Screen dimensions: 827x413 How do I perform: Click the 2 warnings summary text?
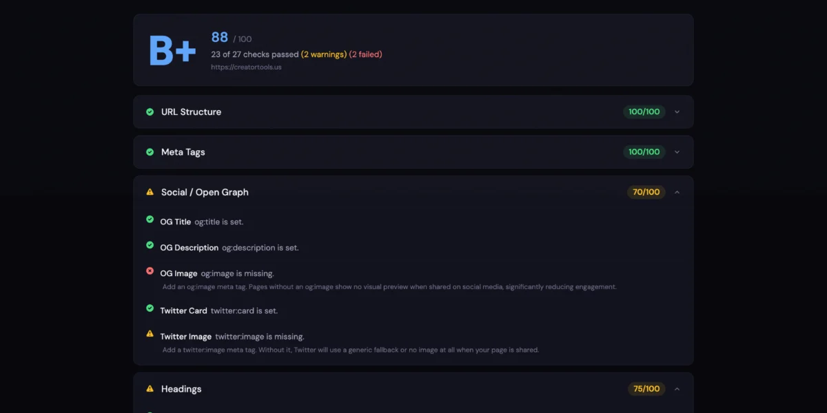click(323, 54)
